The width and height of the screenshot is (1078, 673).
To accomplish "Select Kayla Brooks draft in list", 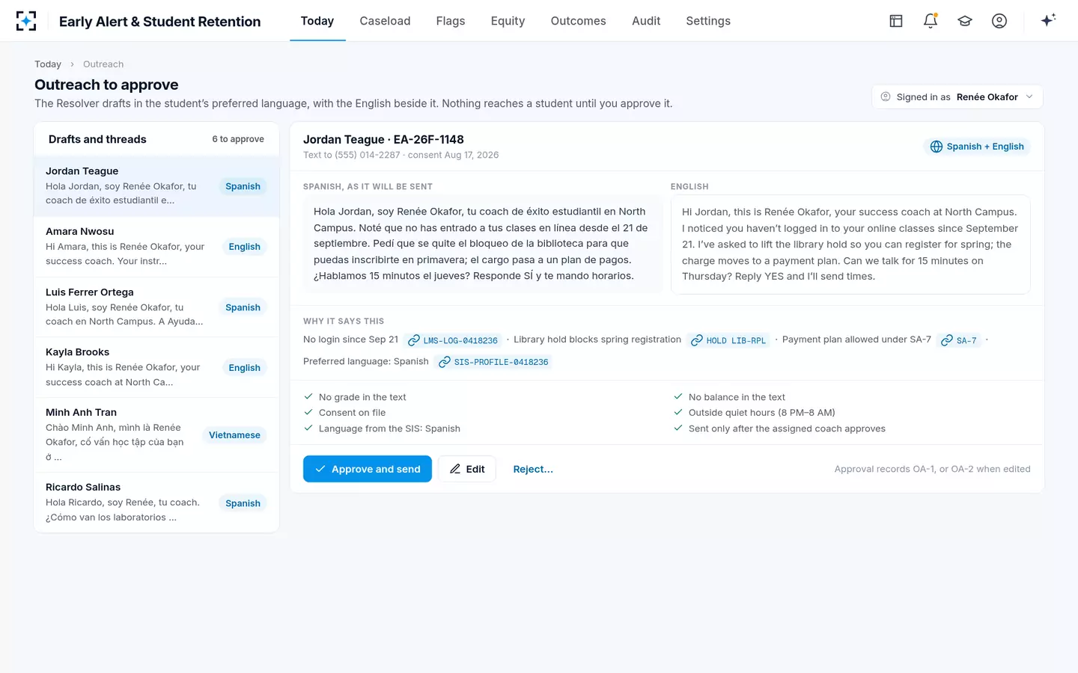I will click(156, 367).
